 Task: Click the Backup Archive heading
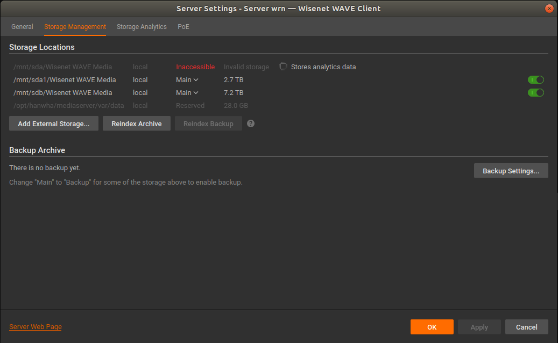point(37,150)
